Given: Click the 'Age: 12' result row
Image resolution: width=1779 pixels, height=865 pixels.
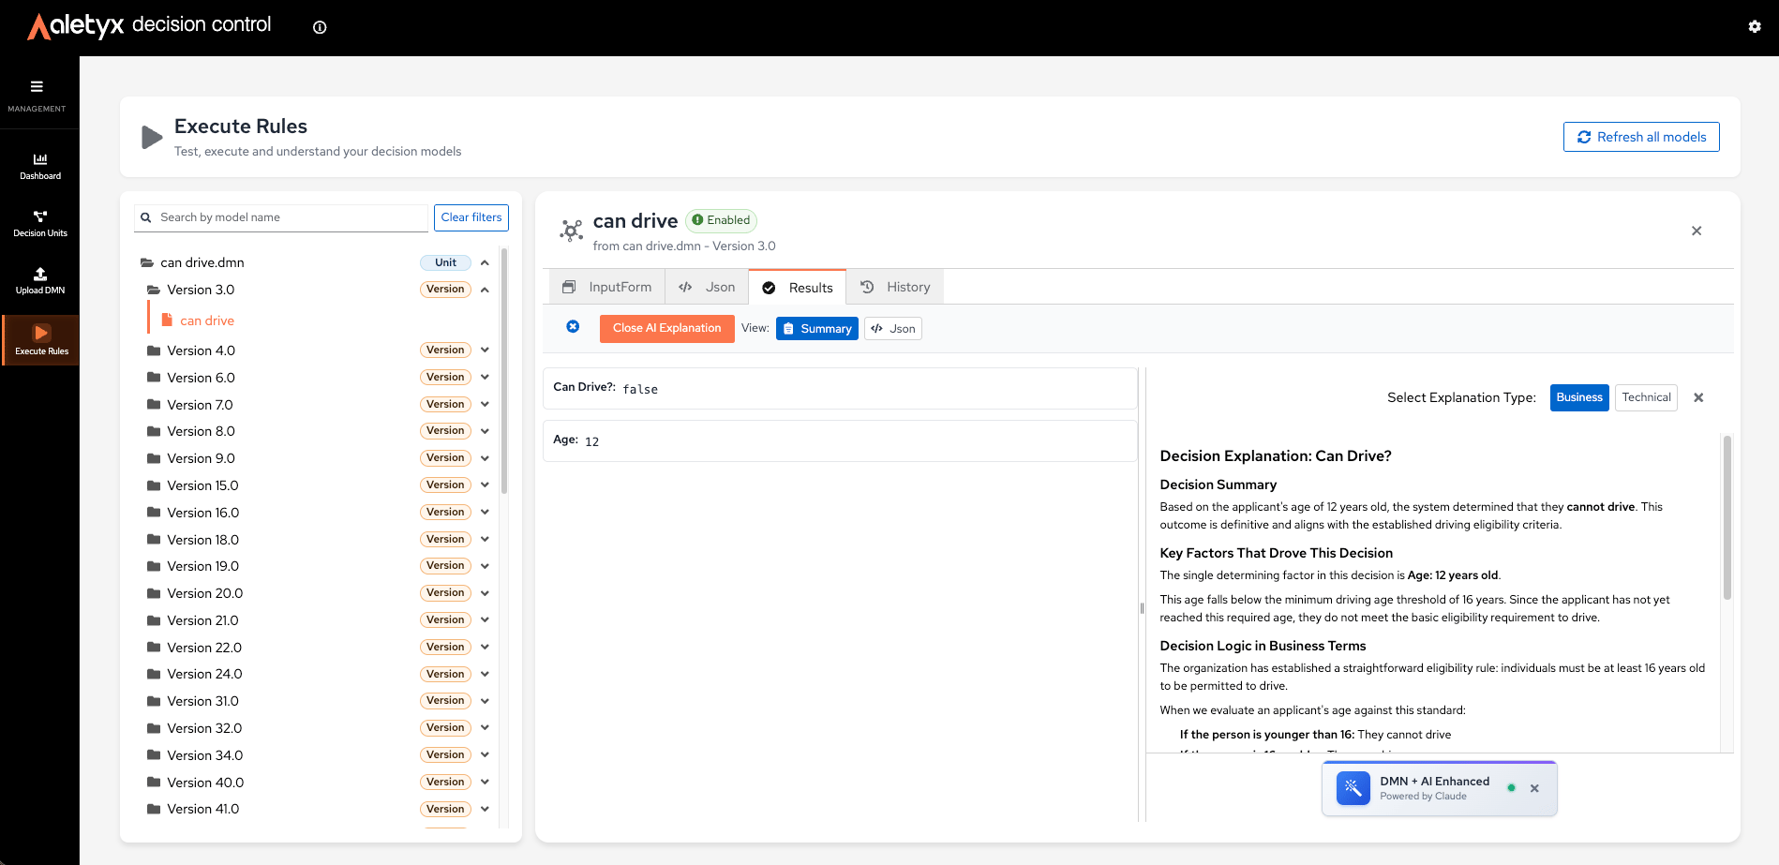Looking at the screenshot, I should click(840, 440).
